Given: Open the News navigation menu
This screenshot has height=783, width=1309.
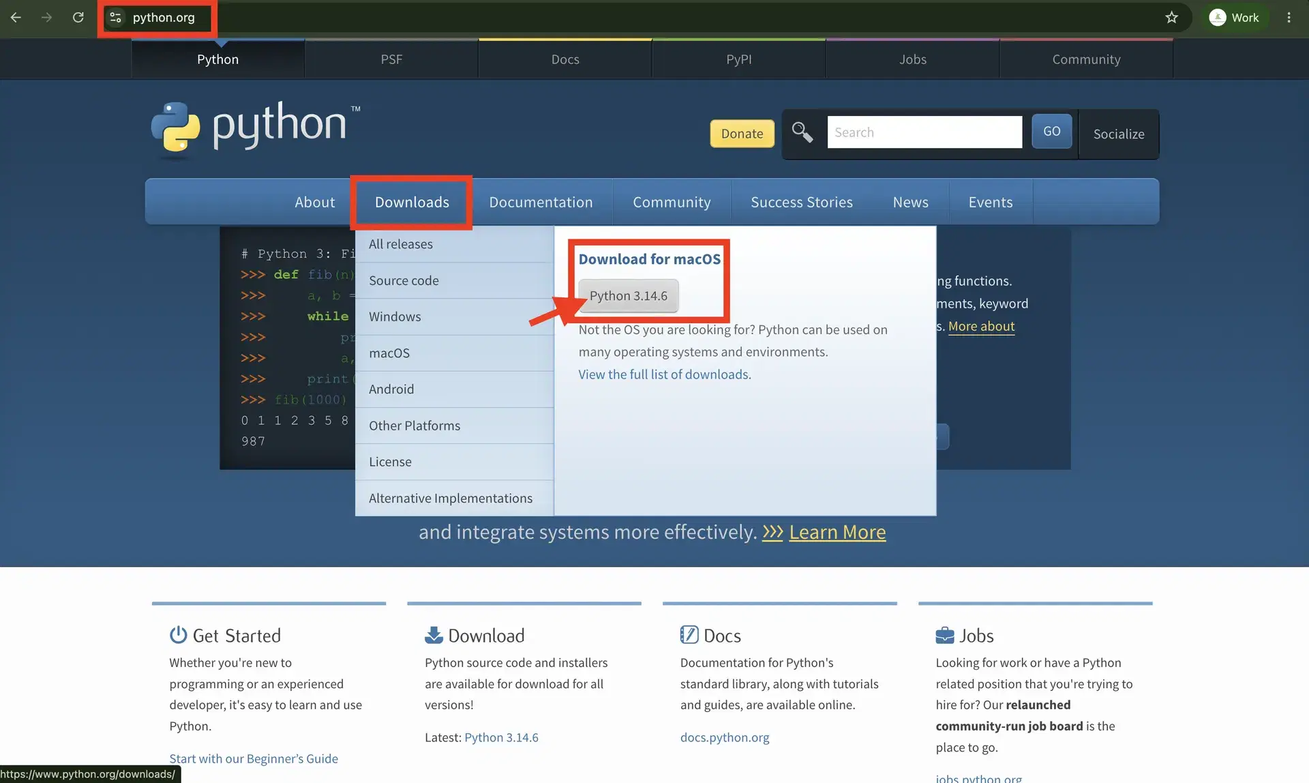Looking at the screenshot, I should tap(911, 202).
